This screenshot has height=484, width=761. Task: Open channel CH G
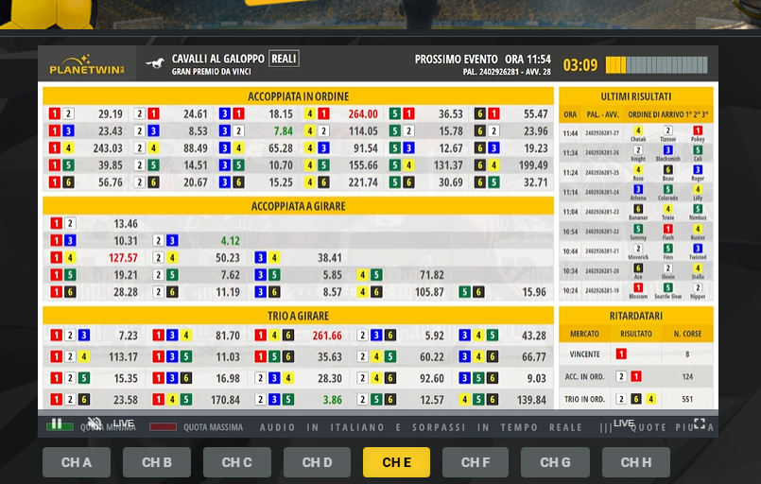pyautogui.click(x=555, y=462)
